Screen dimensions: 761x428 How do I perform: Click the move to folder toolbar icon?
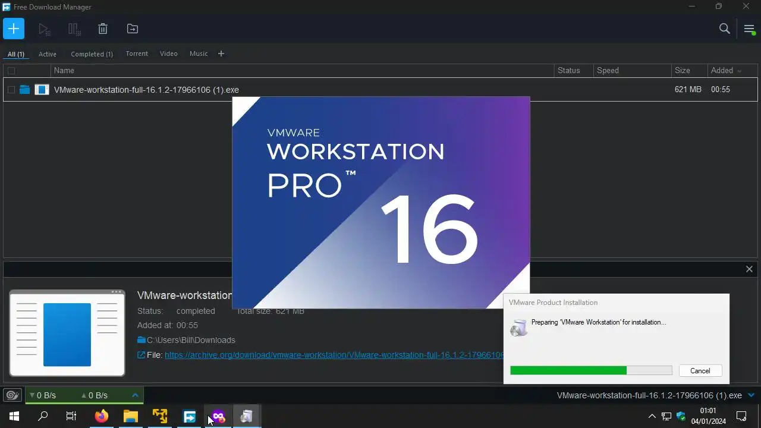(133, 29)
